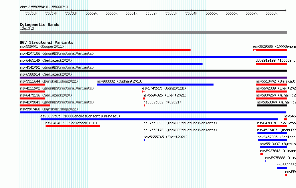The height and width of the screenshot is (188, 296).
Task: Click the 12q13.2 cytogenetic band bar
Action: tap(153, 32)
